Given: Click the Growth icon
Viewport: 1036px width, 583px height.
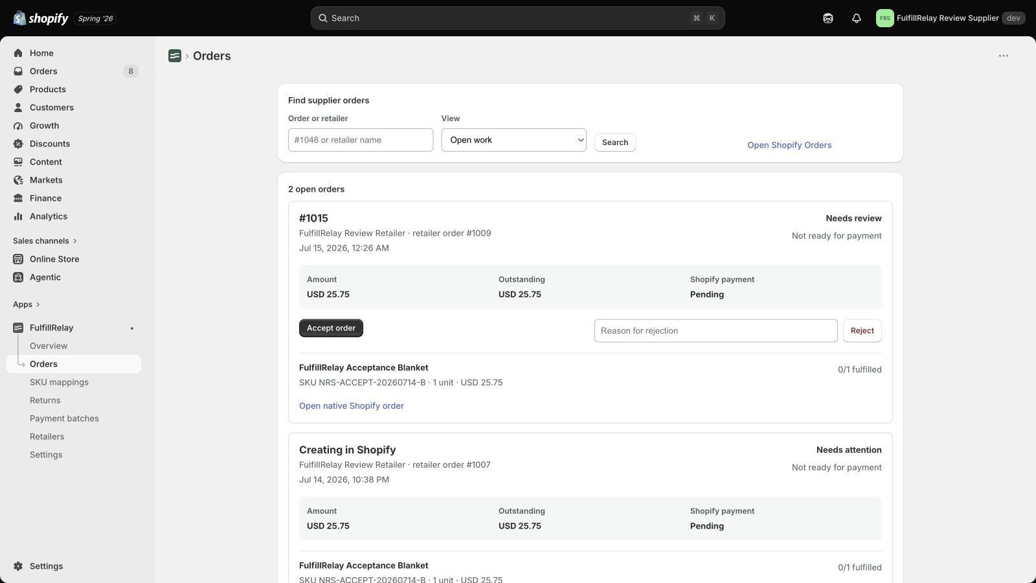Looking at the screenshot, I should tap(18, 126).
